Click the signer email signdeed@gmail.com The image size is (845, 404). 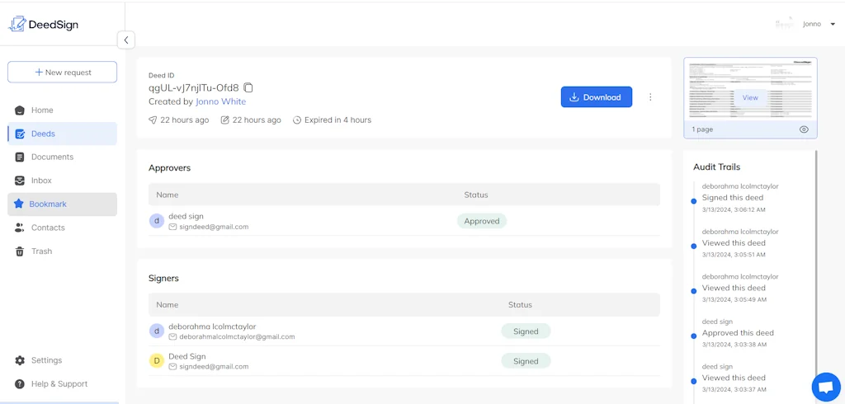click(214, 366)
